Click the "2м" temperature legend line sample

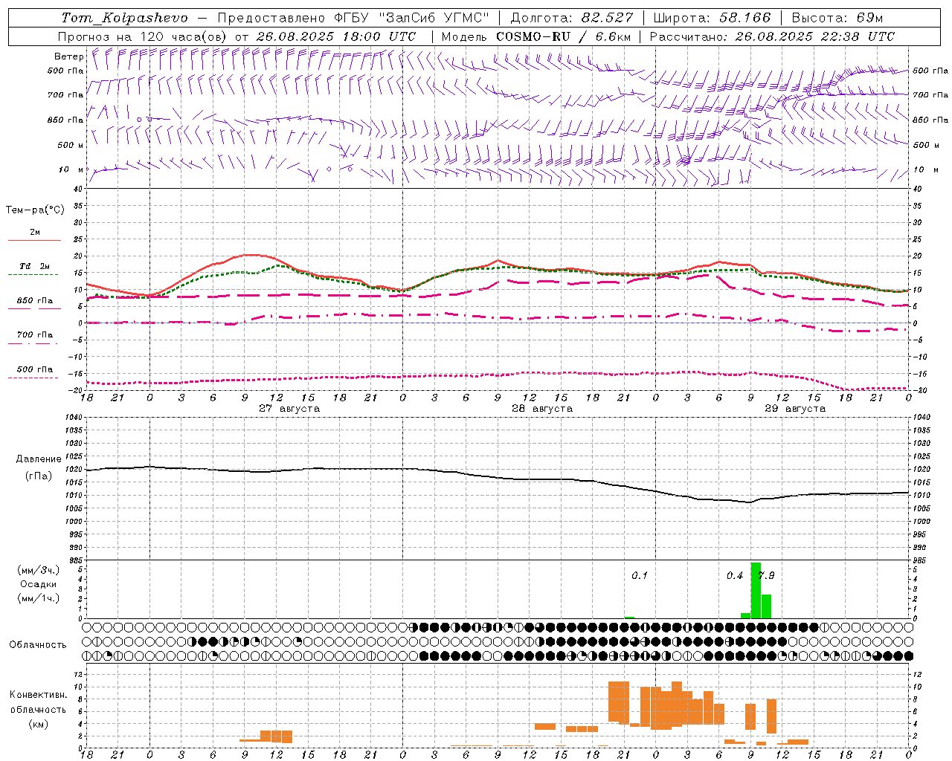point(34,240)
